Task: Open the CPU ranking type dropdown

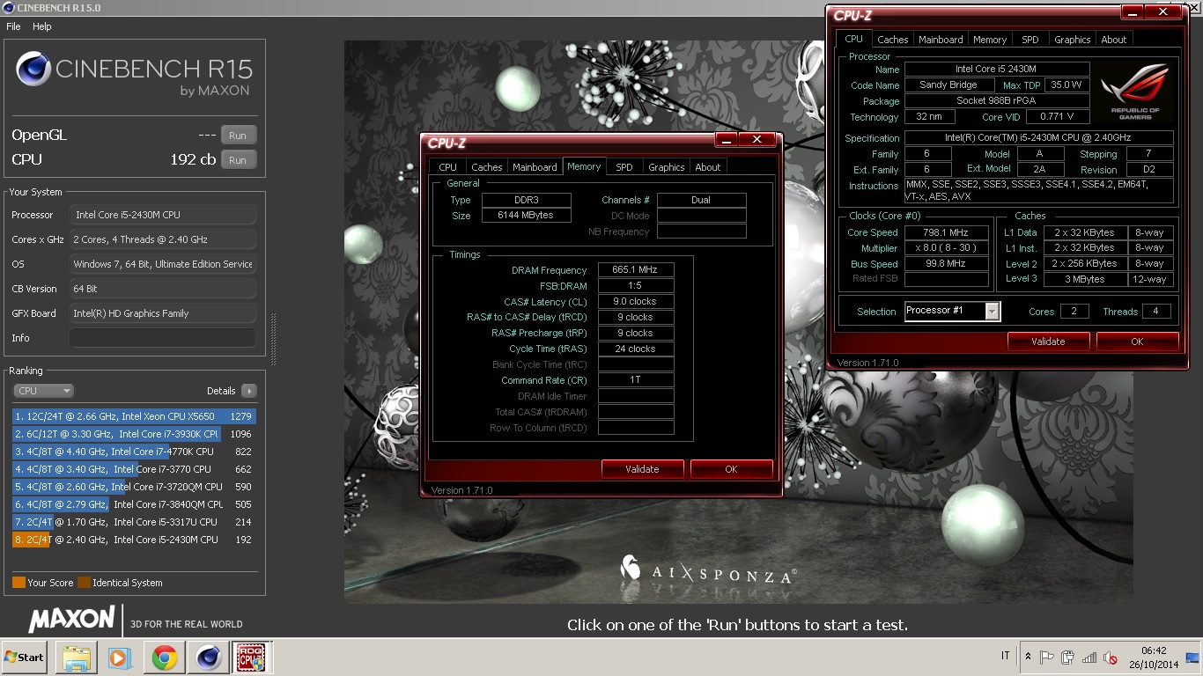Action: pos(43,391)
